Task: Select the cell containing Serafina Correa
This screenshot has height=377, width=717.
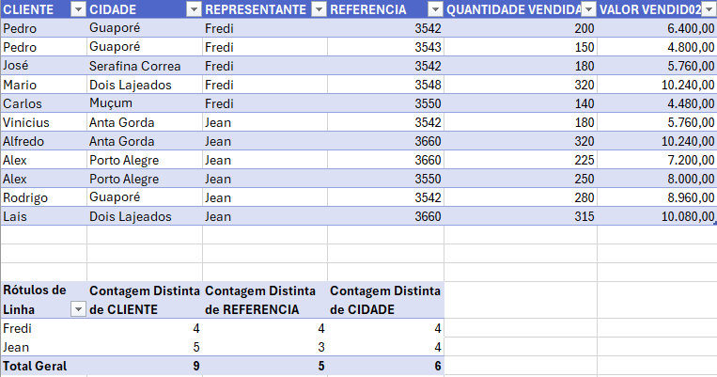Action: click(145, 66)
